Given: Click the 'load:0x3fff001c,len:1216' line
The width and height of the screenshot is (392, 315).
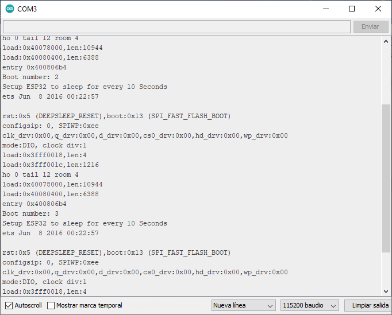Looking at the screenshot, I should coord(51,165).
